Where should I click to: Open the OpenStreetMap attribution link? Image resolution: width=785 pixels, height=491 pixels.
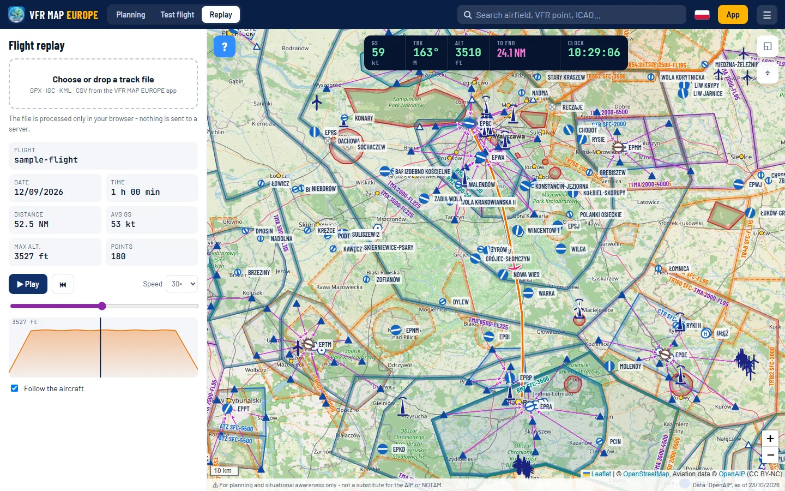pyautogui.click(x=646, y=474)
